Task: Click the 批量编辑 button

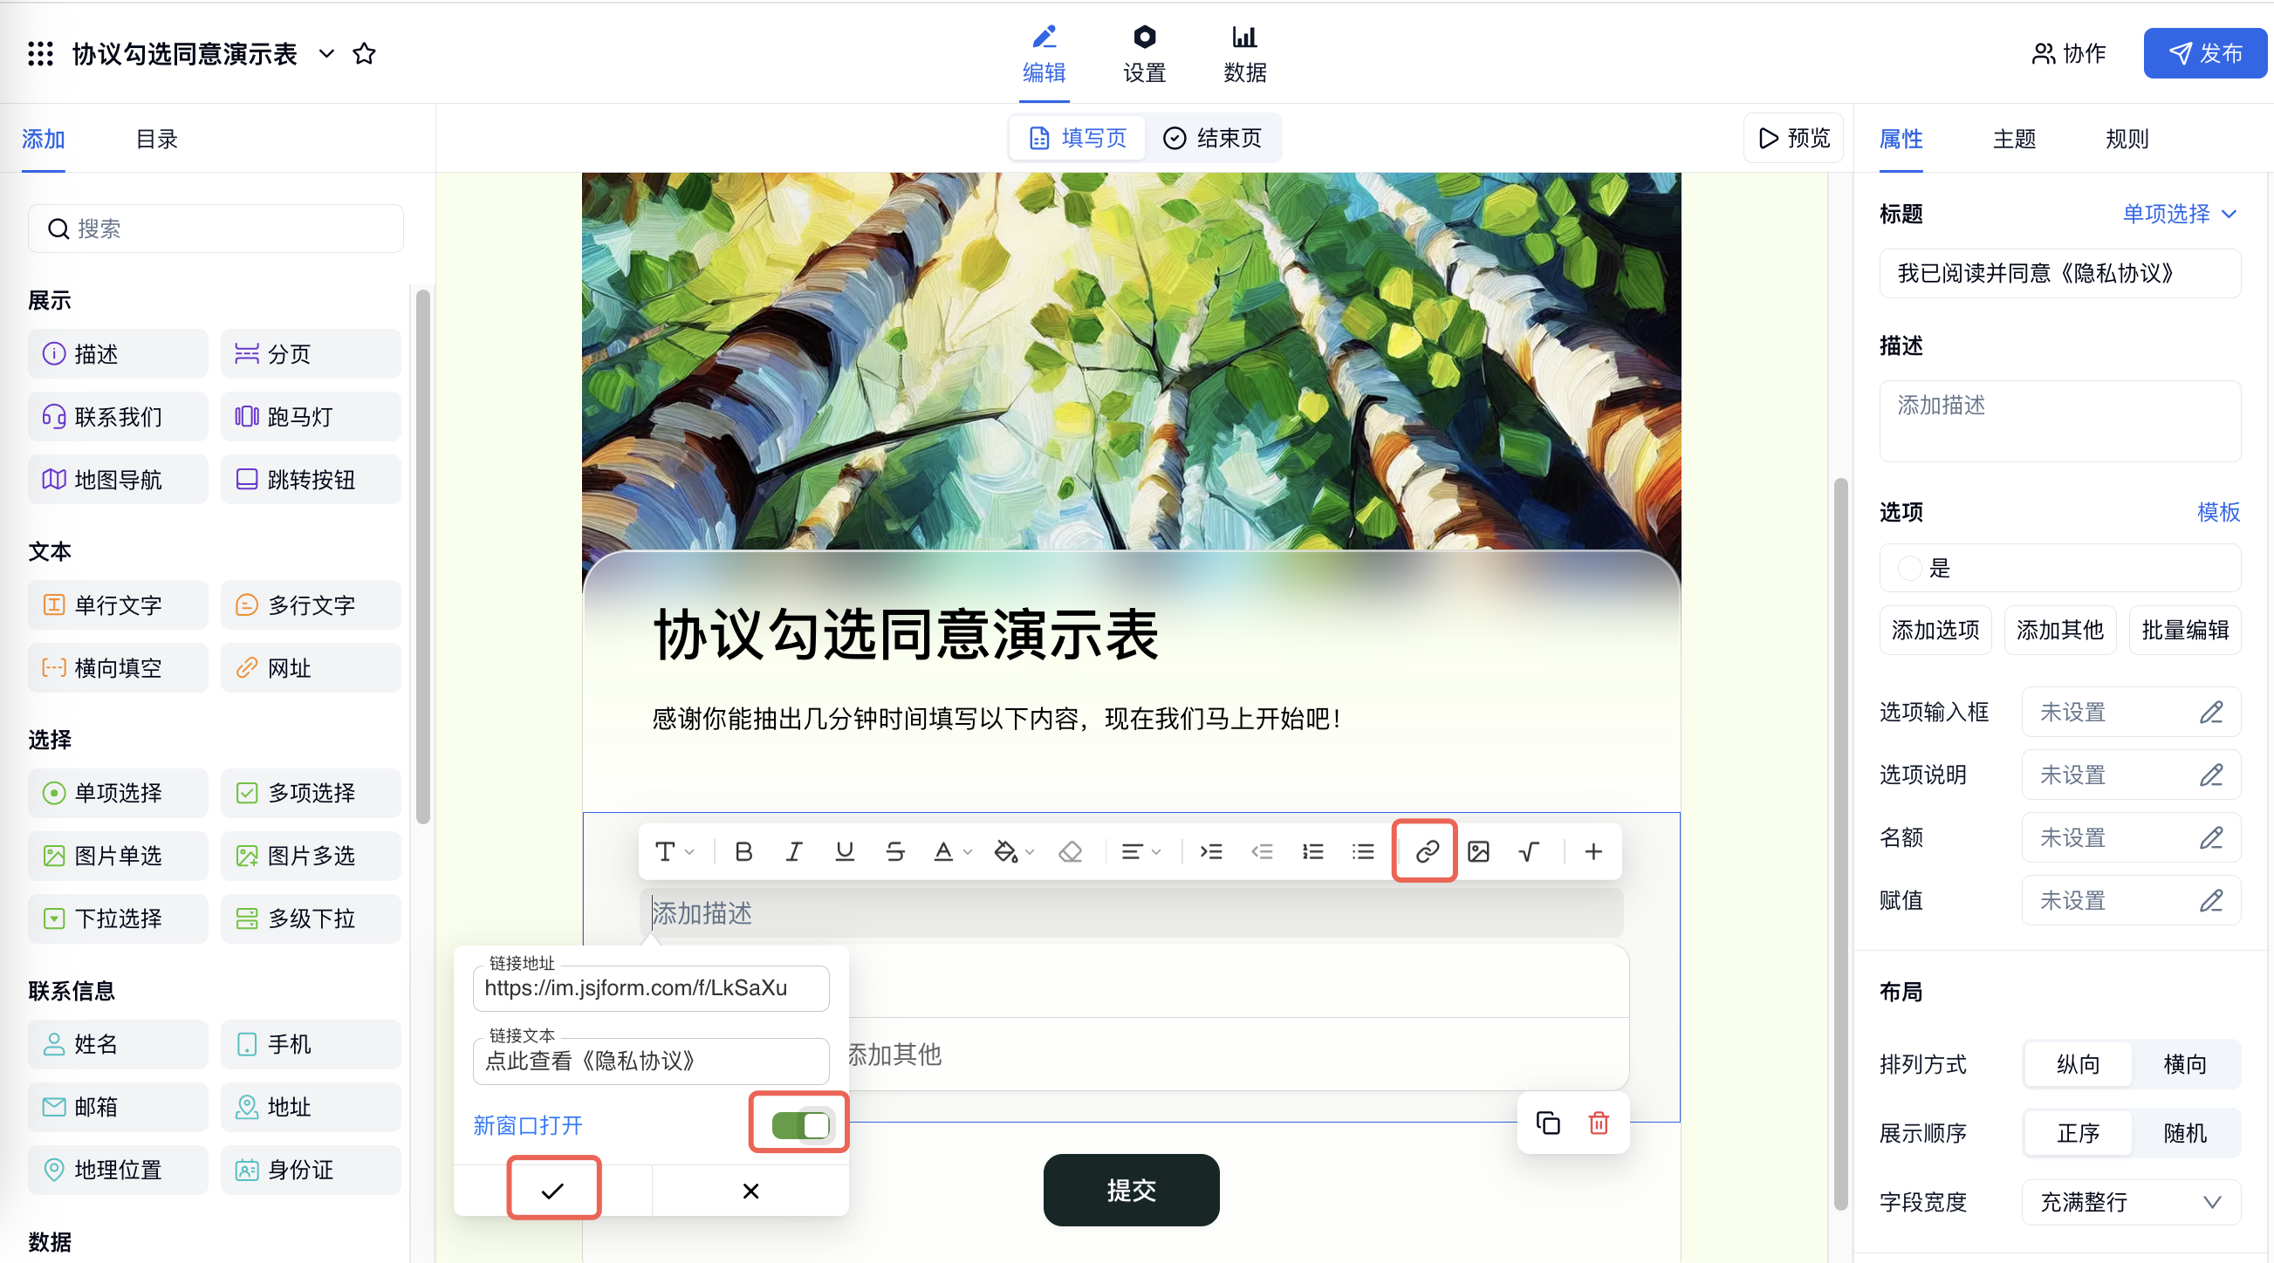Action: coord(2185,629)
